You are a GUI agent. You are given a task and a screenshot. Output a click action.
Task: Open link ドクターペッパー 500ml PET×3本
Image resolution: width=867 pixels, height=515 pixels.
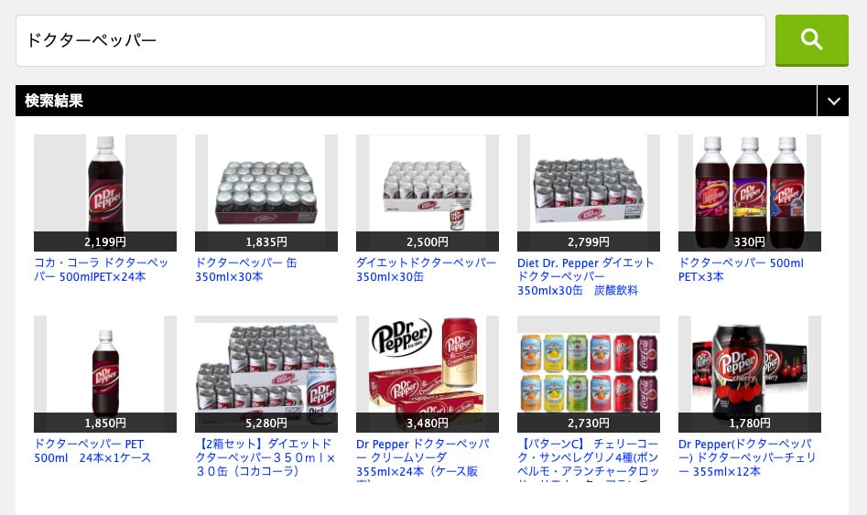tap(741, 270)
